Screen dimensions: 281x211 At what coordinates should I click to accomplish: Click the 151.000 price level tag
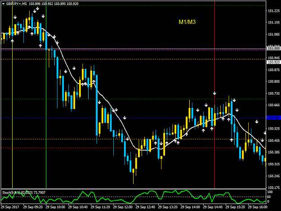pyautogui.click(x=274, y=49)
